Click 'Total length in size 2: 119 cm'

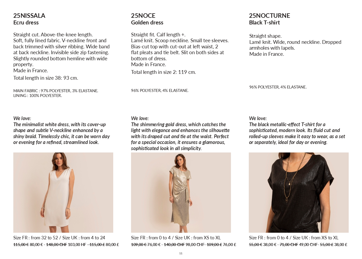coord(163,72)
